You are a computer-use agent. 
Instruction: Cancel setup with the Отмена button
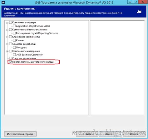tap(134, 134)
